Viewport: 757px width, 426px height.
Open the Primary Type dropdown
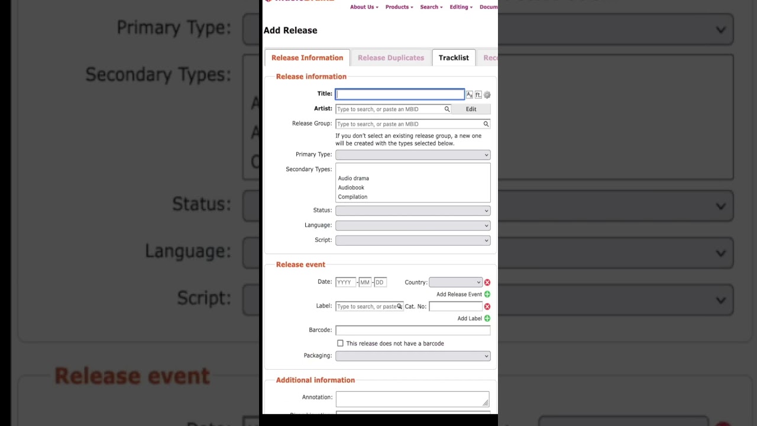[x=413, y=155]
